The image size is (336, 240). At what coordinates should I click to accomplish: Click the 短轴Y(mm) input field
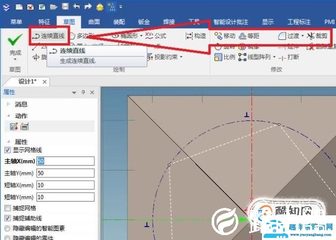[x=66, y=197]
